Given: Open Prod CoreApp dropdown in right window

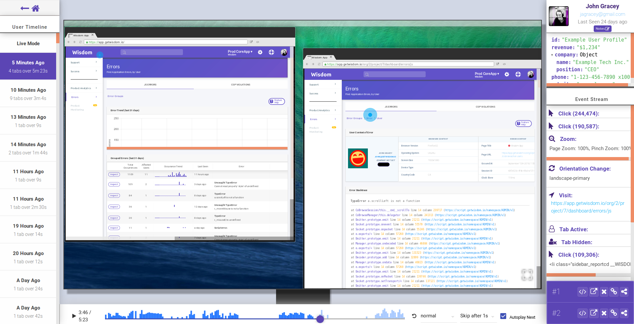Looking at the screenshot, I should (x=487, y=74).
